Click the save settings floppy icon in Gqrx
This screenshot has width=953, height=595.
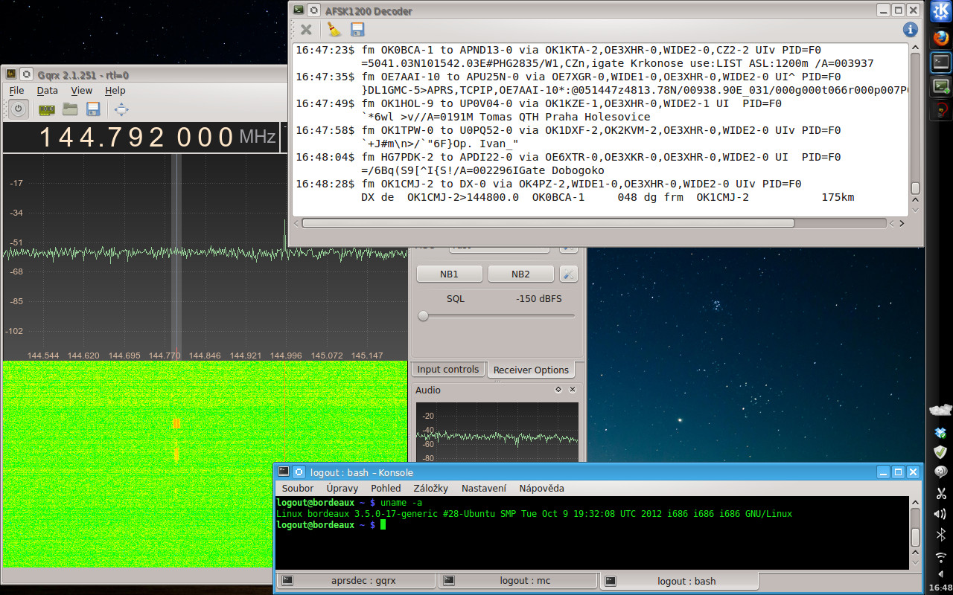93,109
